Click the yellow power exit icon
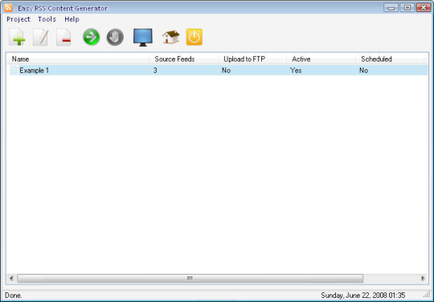The width and height of the screenshot is (434, 302). (x=194, y=37)
